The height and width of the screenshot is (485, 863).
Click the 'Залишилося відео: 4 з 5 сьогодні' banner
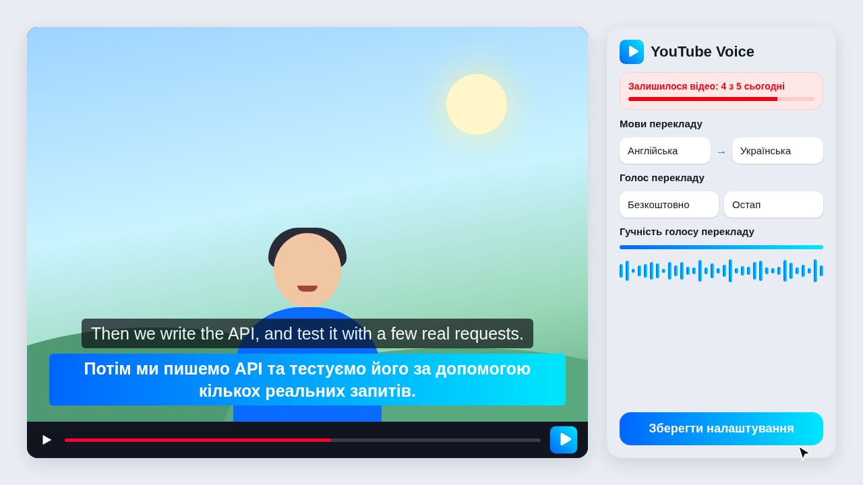[x=721, y=91]
